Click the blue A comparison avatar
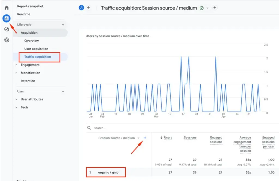Viewport: 279px width, 181px height. pos(81,8)
